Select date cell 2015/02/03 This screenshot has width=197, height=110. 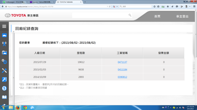(40, 70)
